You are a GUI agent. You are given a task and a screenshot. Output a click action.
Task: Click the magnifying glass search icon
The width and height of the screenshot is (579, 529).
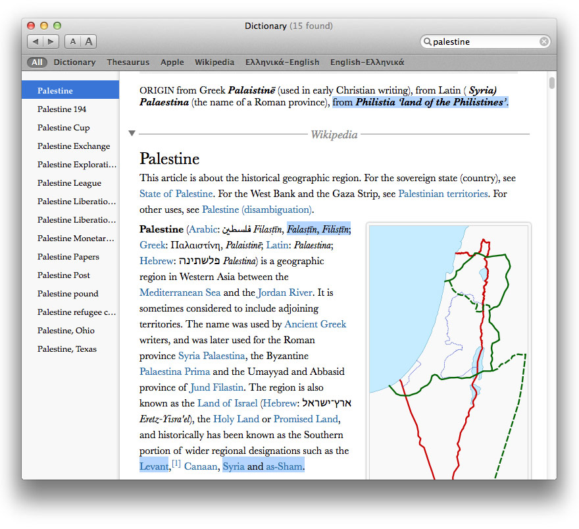(x=427, y=42)
